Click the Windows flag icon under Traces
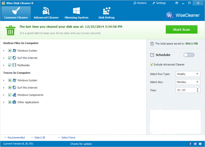The width and height of the screenshot is (205, 147). (14, 80)
